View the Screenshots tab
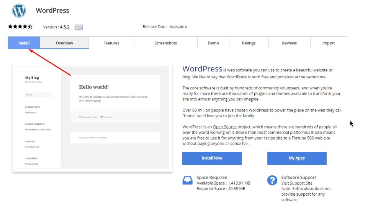Image resolution: width=368 pixels, height=214 pixels. point(165,43)
